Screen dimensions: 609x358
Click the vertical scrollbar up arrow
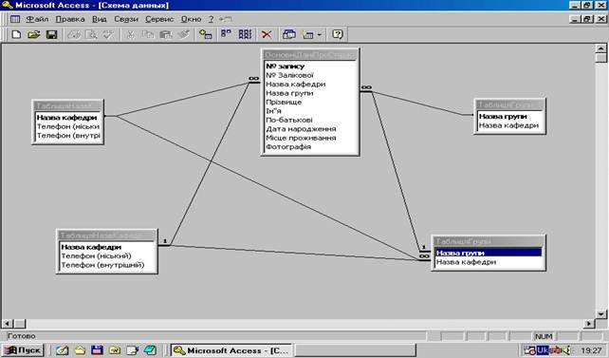point(600,48)
